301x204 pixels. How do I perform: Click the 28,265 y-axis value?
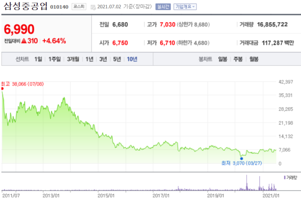click(286, 109)
